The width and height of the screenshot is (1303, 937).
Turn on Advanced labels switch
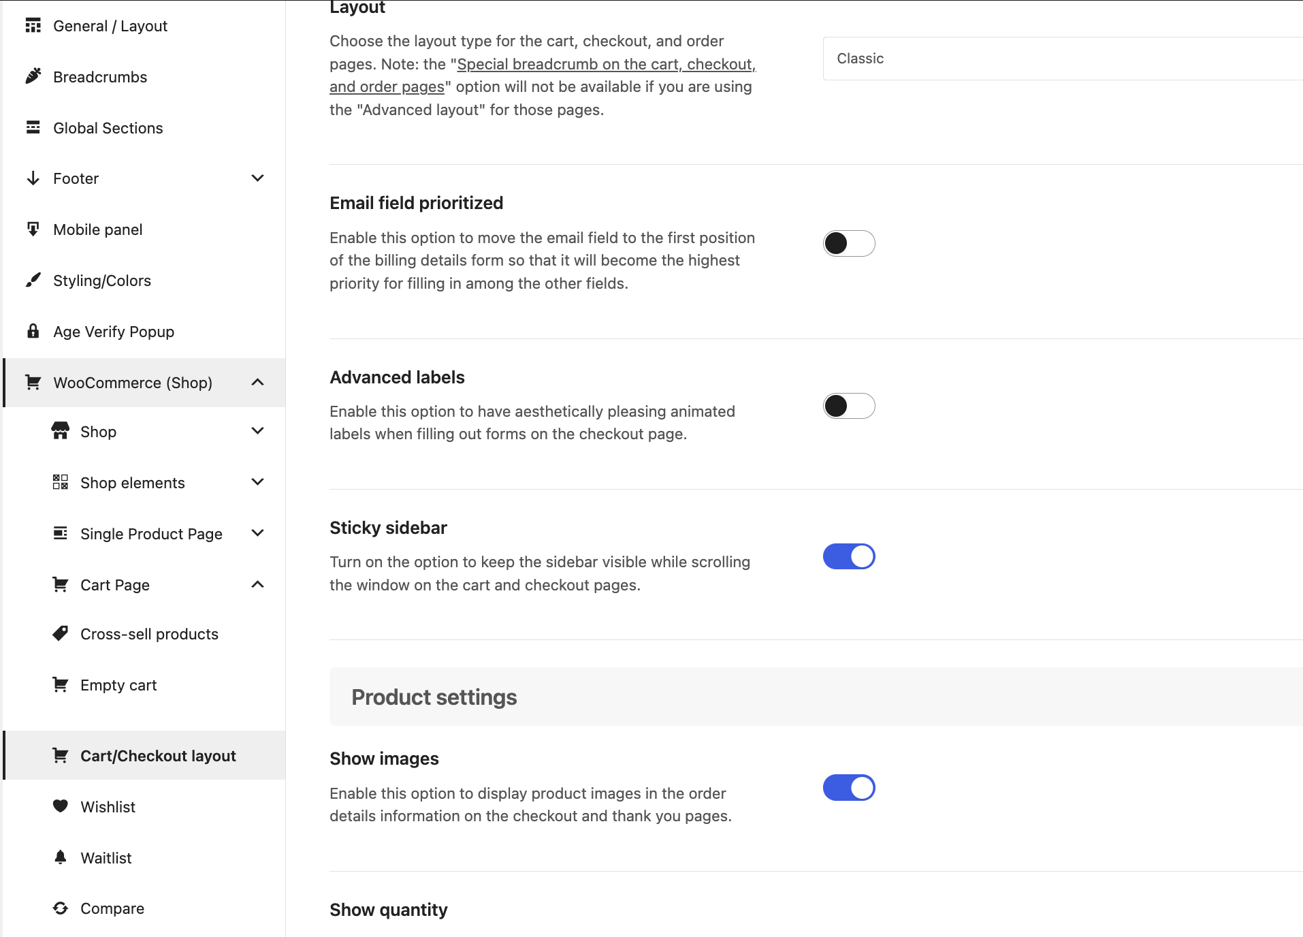coord(849,406)
